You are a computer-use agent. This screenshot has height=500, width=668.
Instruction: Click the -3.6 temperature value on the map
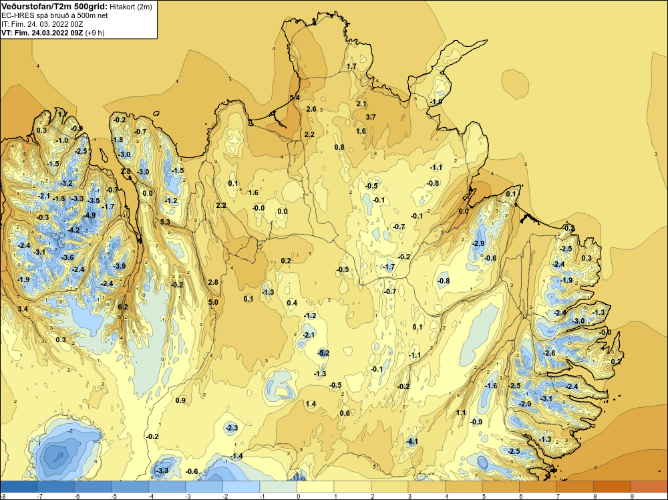67,257
